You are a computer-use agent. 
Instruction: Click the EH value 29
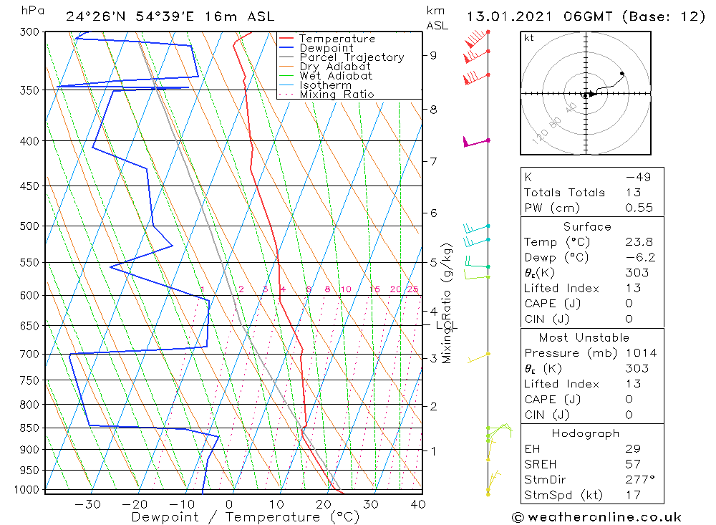point(634,449)
